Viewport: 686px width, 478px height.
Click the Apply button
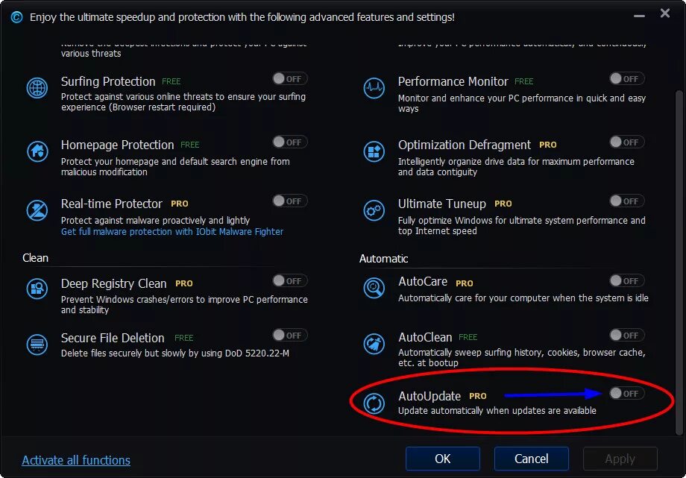click(620, 459)
